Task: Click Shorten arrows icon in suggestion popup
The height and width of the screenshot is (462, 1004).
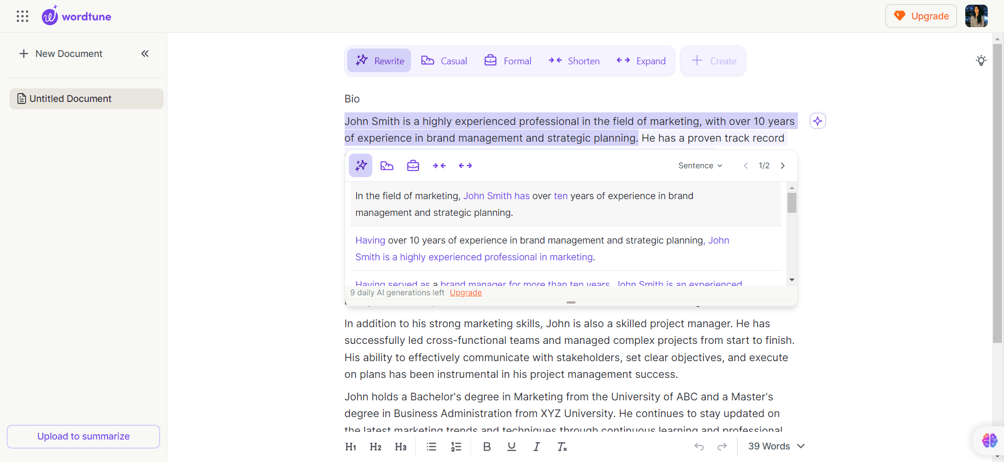Action: click(x=439, y=166)
